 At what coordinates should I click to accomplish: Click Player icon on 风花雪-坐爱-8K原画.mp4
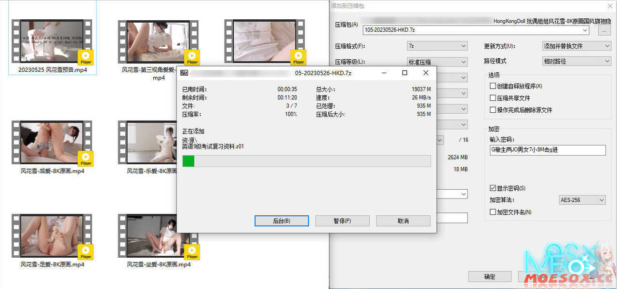[192, 251]
